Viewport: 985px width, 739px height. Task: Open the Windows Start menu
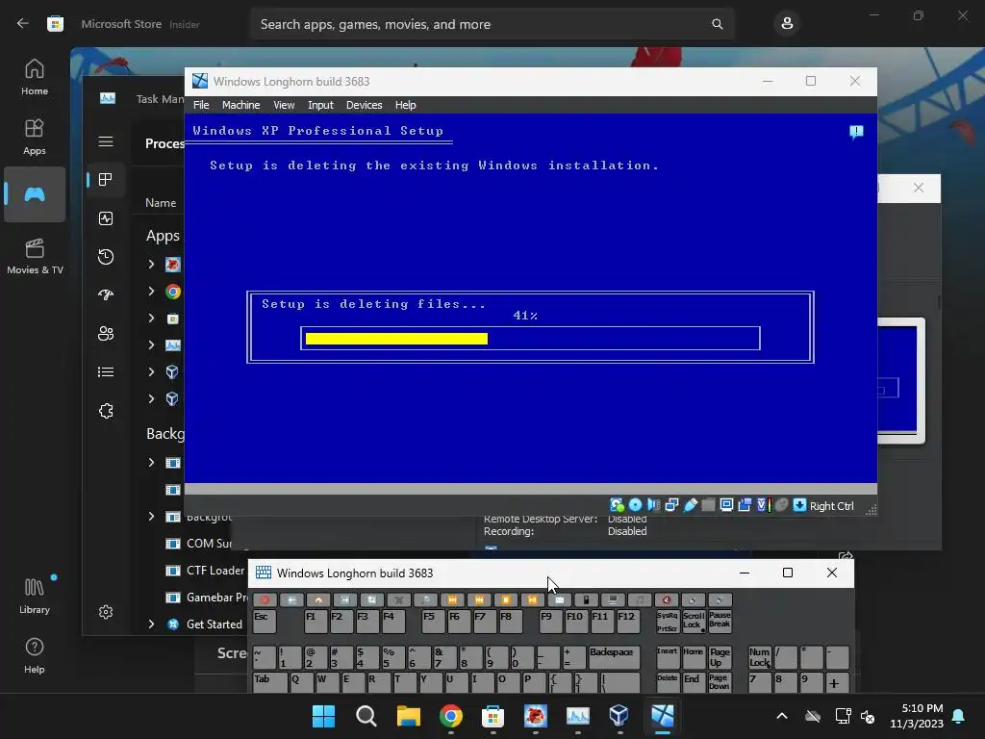point(323,716)
